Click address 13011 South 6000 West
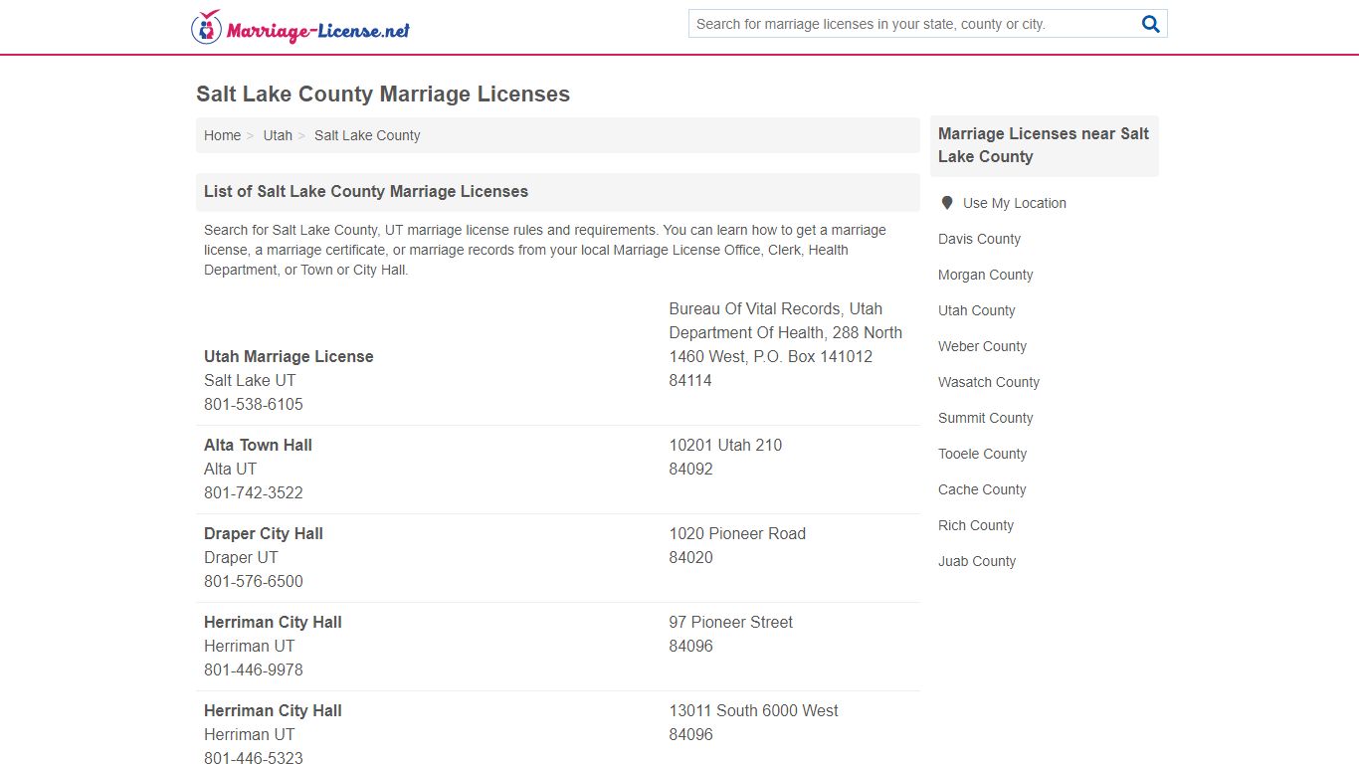 coord(753,710)
